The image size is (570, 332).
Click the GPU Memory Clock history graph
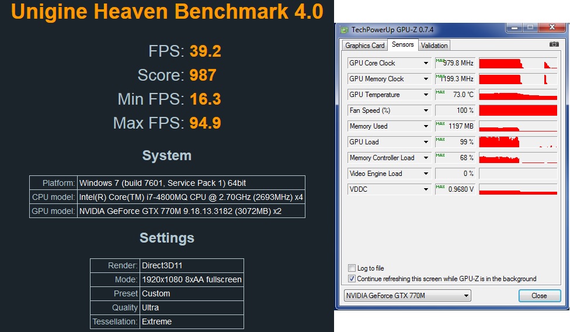coord(518,79)
